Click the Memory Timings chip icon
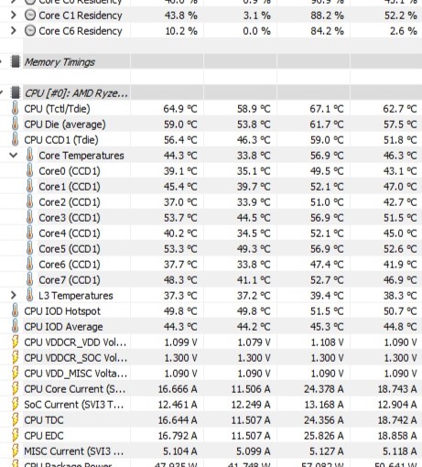 [16, 61]
